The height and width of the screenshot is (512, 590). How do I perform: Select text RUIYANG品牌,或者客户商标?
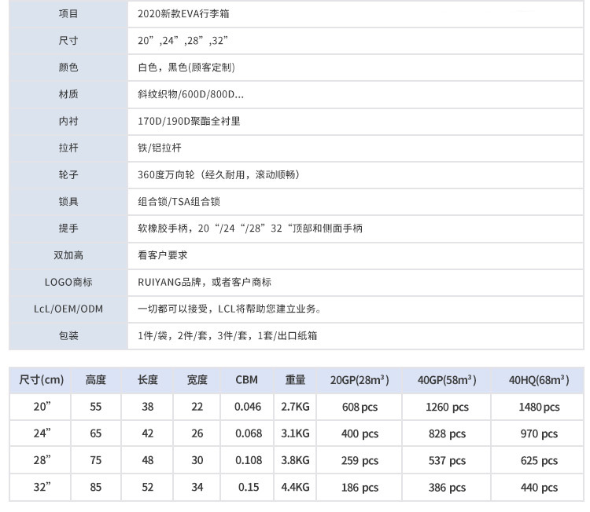205,282
